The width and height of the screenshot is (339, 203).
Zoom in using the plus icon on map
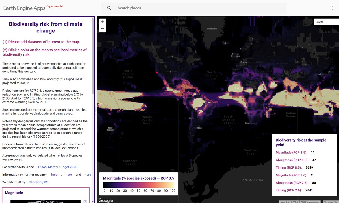click(103, 21)
